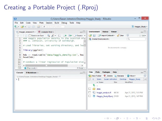This screenshot has height=121, width=162.
Task: Click the Source button in editor
Action: [x=78, y=36]
